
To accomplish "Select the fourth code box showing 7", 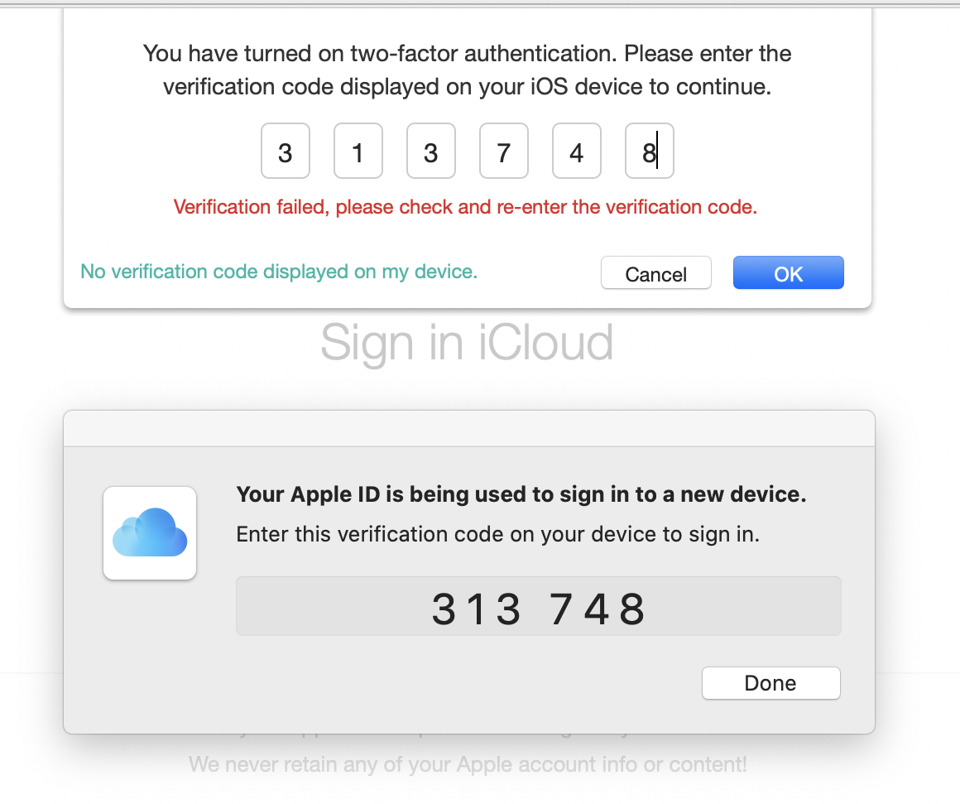I will coord(504,152).
